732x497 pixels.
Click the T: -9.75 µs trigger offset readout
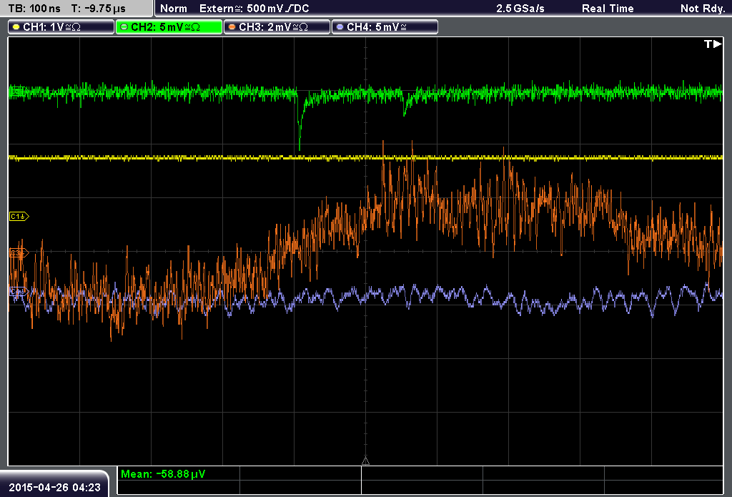click(98, 9)
